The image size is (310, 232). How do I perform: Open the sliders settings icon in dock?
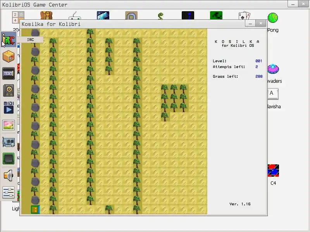[x=9, y=193]
